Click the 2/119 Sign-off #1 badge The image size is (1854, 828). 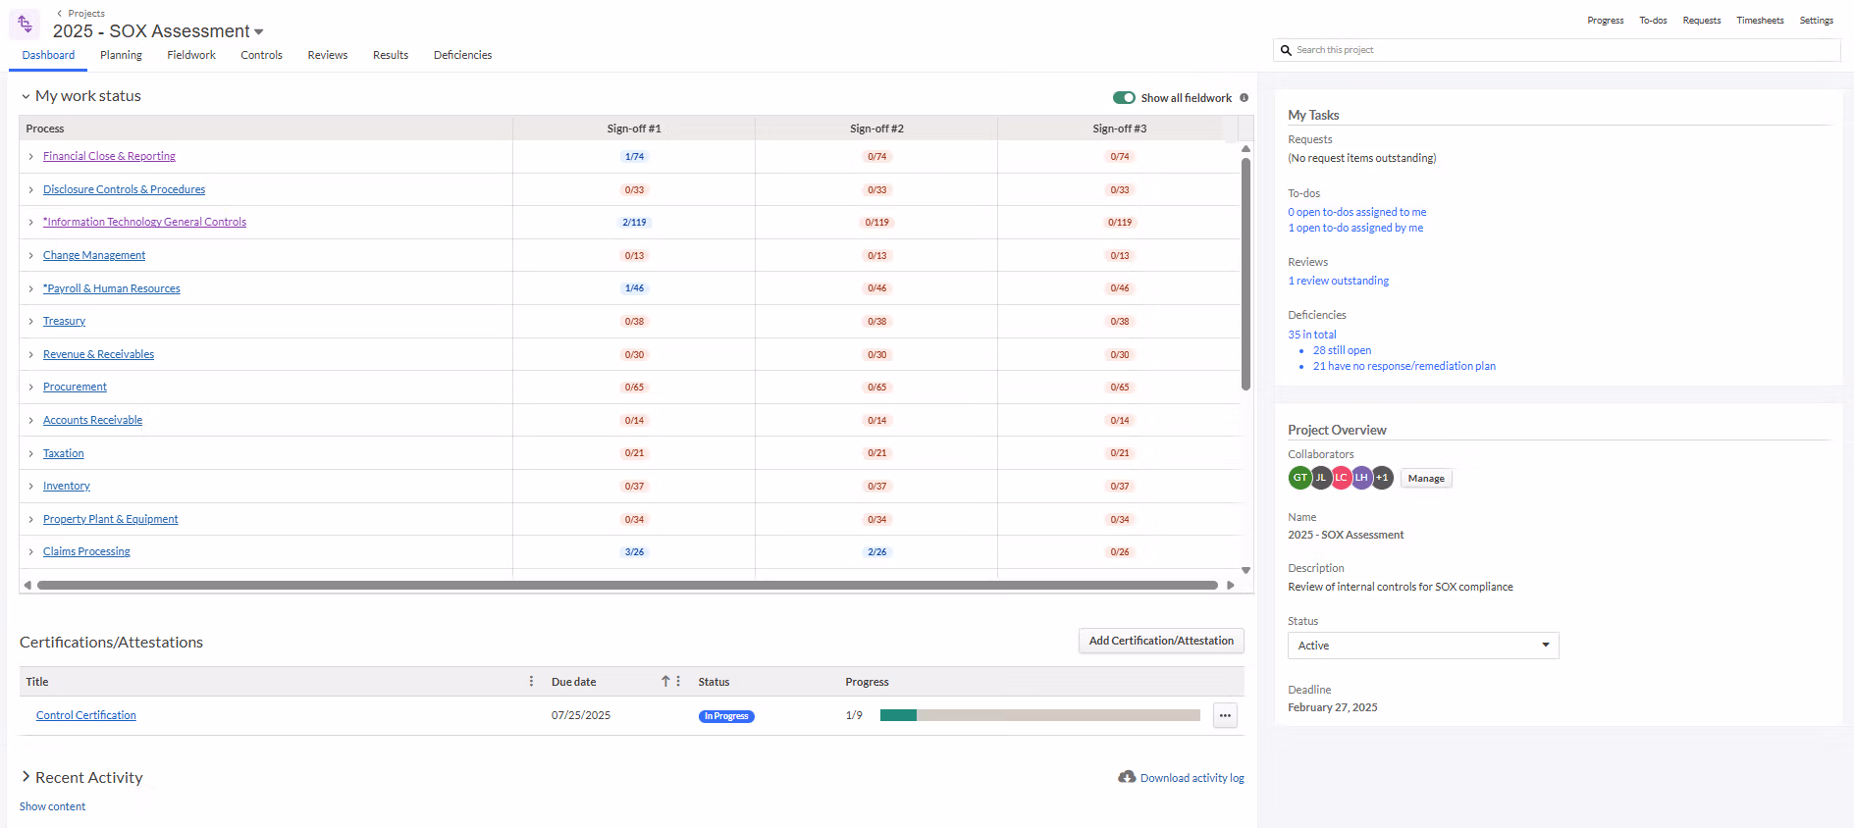[x=634, y=223]
